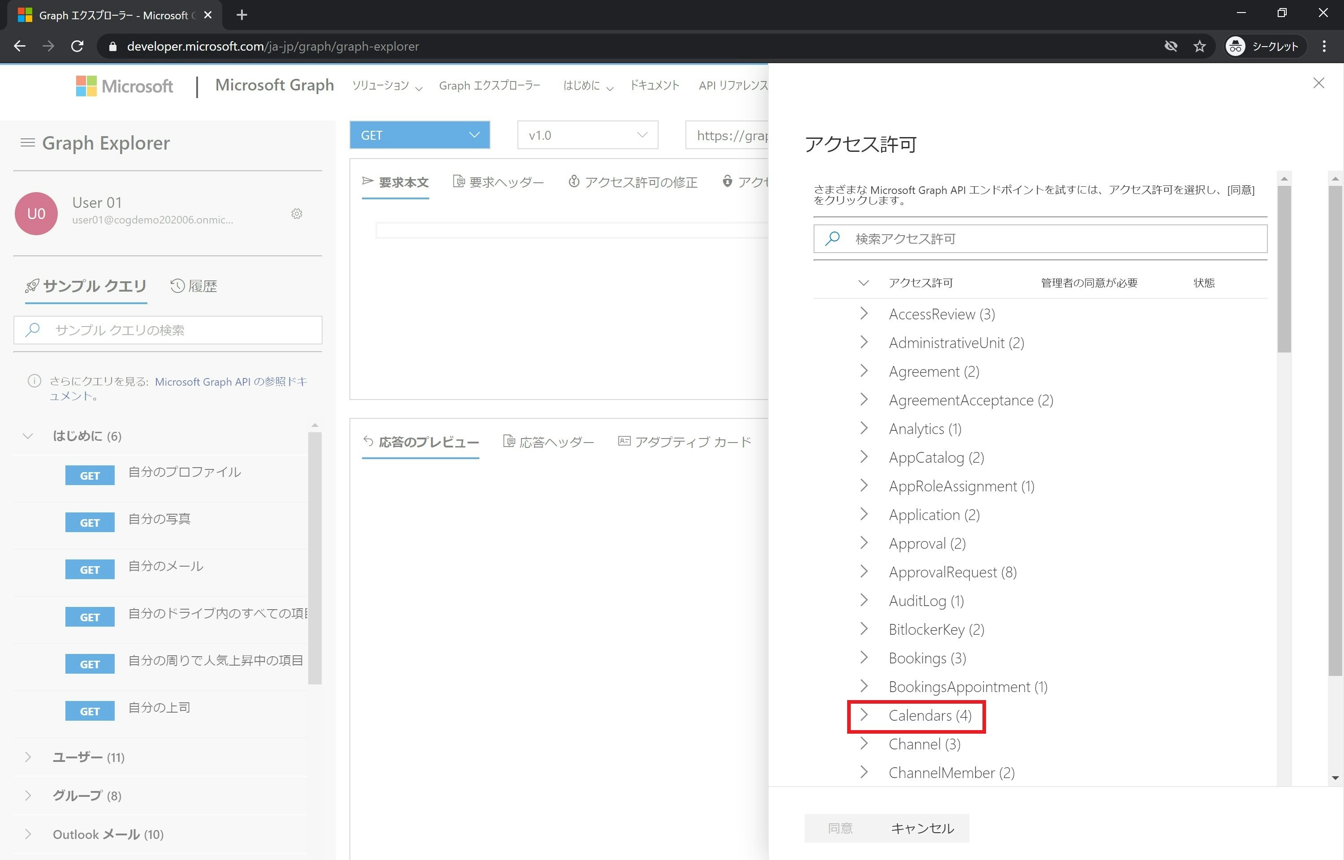
Task: Run the 自分の写真 GET sample
Action: coord(90,522)
